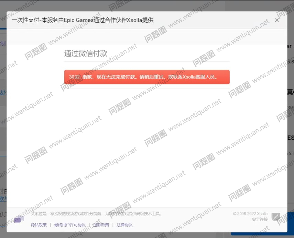Click the © 2006-2022 Xsolla copyright text

click(250, 214)
